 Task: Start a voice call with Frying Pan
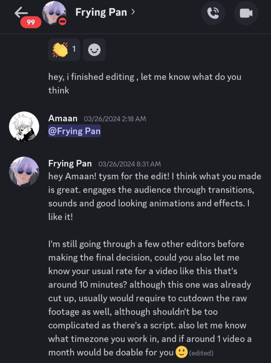click(213, 13)
